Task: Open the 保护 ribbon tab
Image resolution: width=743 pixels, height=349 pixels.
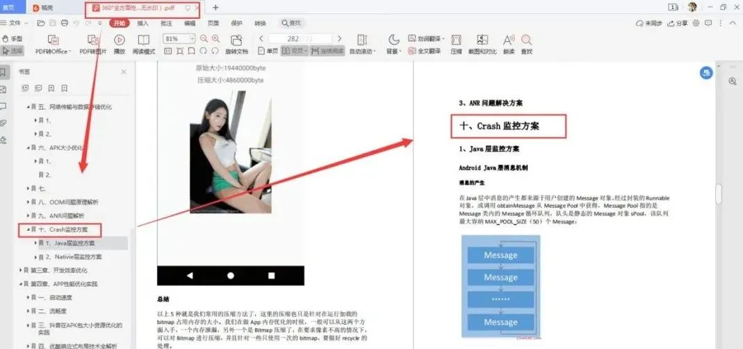Action: point(237,23)
